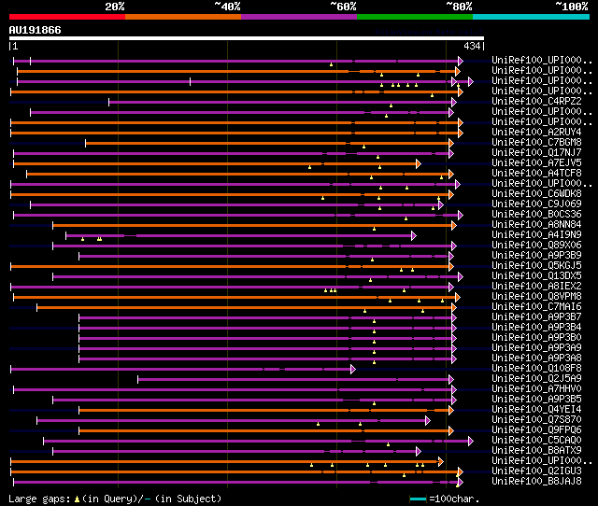Click the UniRef100_A8NN84 label
This screenshot has width=598, height=506.
coord(536,225)
